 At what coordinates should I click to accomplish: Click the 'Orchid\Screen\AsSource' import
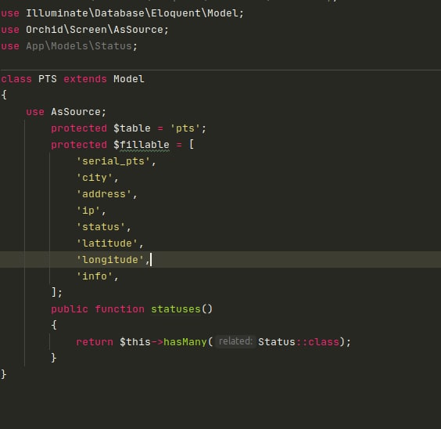(95, 30)
